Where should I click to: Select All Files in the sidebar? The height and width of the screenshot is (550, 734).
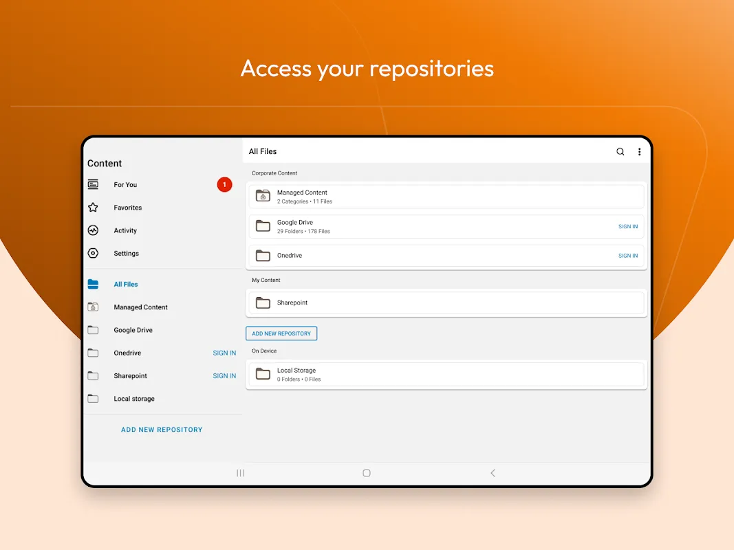[162, 285]
